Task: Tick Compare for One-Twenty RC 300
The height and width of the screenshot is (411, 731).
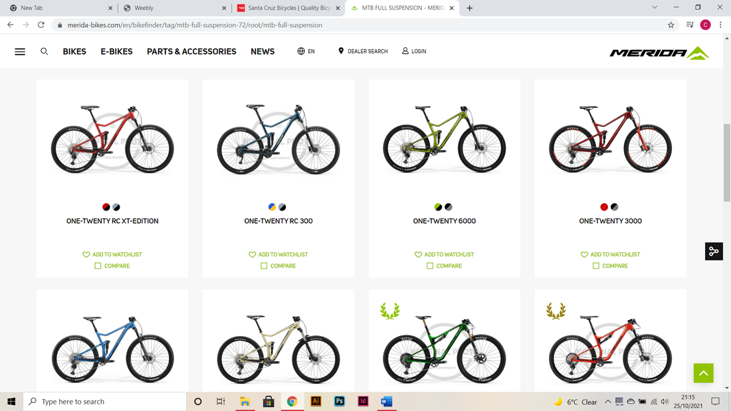Action: (x=264, y=266)
